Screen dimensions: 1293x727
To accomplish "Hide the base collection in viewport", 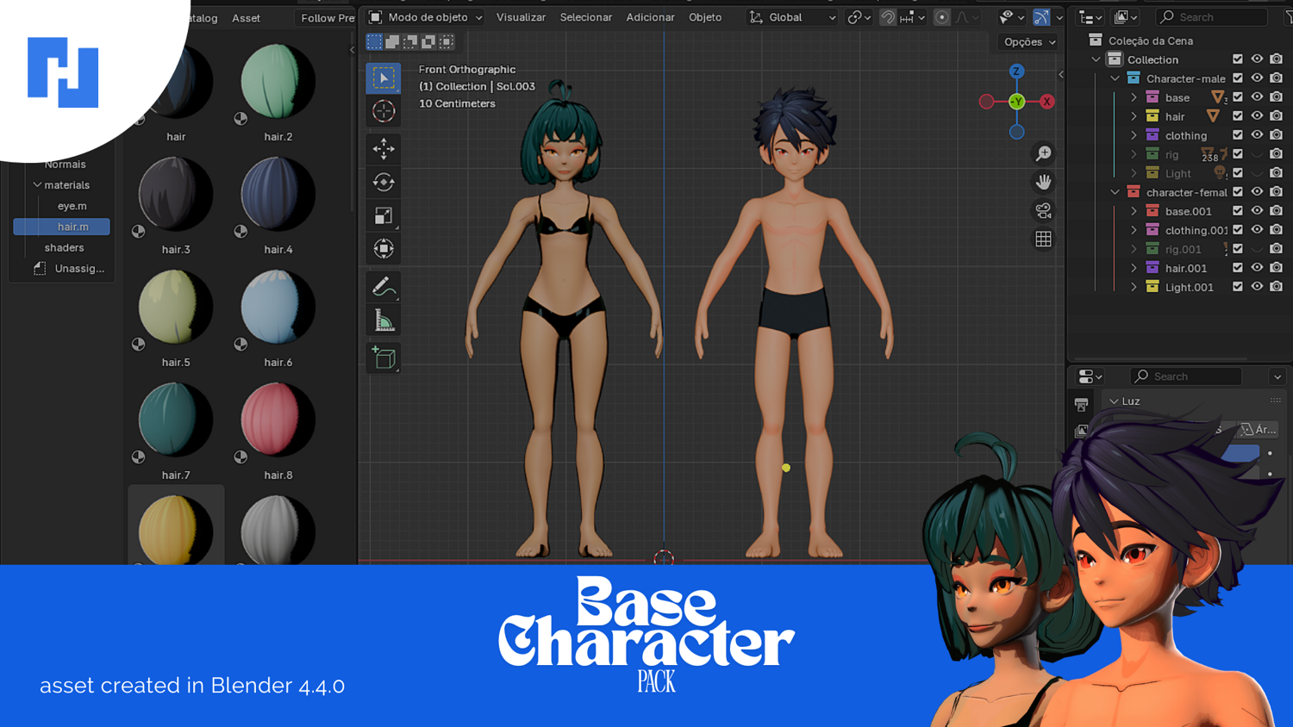I will coord(1257,97).
